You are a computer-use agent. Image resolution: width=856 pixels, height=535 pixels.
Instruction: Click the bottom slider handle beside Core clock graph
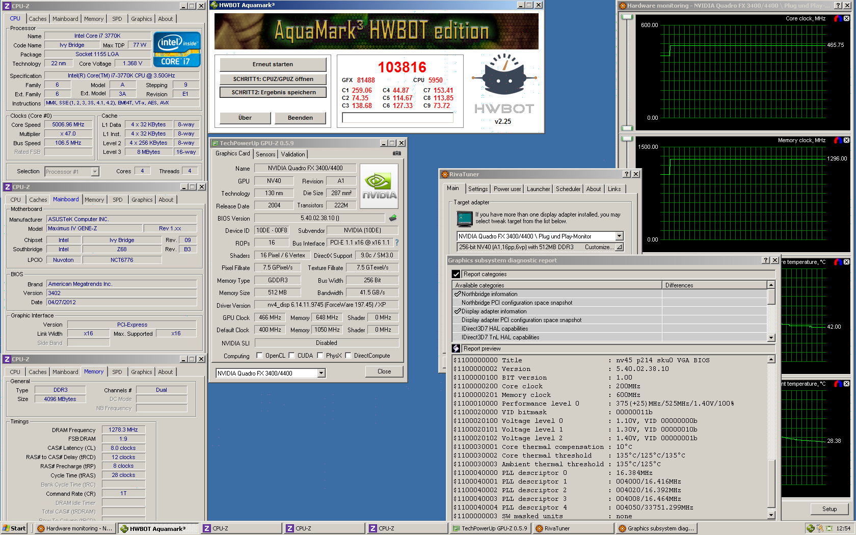click(x=627, y=128)
